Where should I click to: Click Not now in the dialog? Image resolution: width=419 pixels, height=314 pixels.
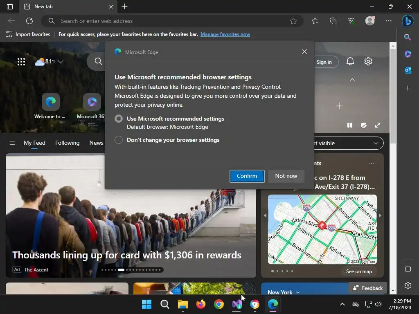point(286,176)
